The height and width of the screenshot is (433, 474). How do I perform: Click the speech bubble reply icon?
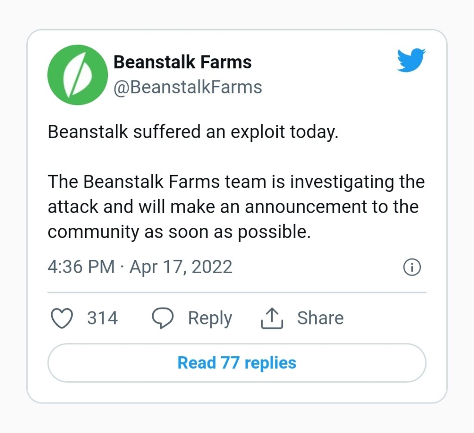(163, 318)
